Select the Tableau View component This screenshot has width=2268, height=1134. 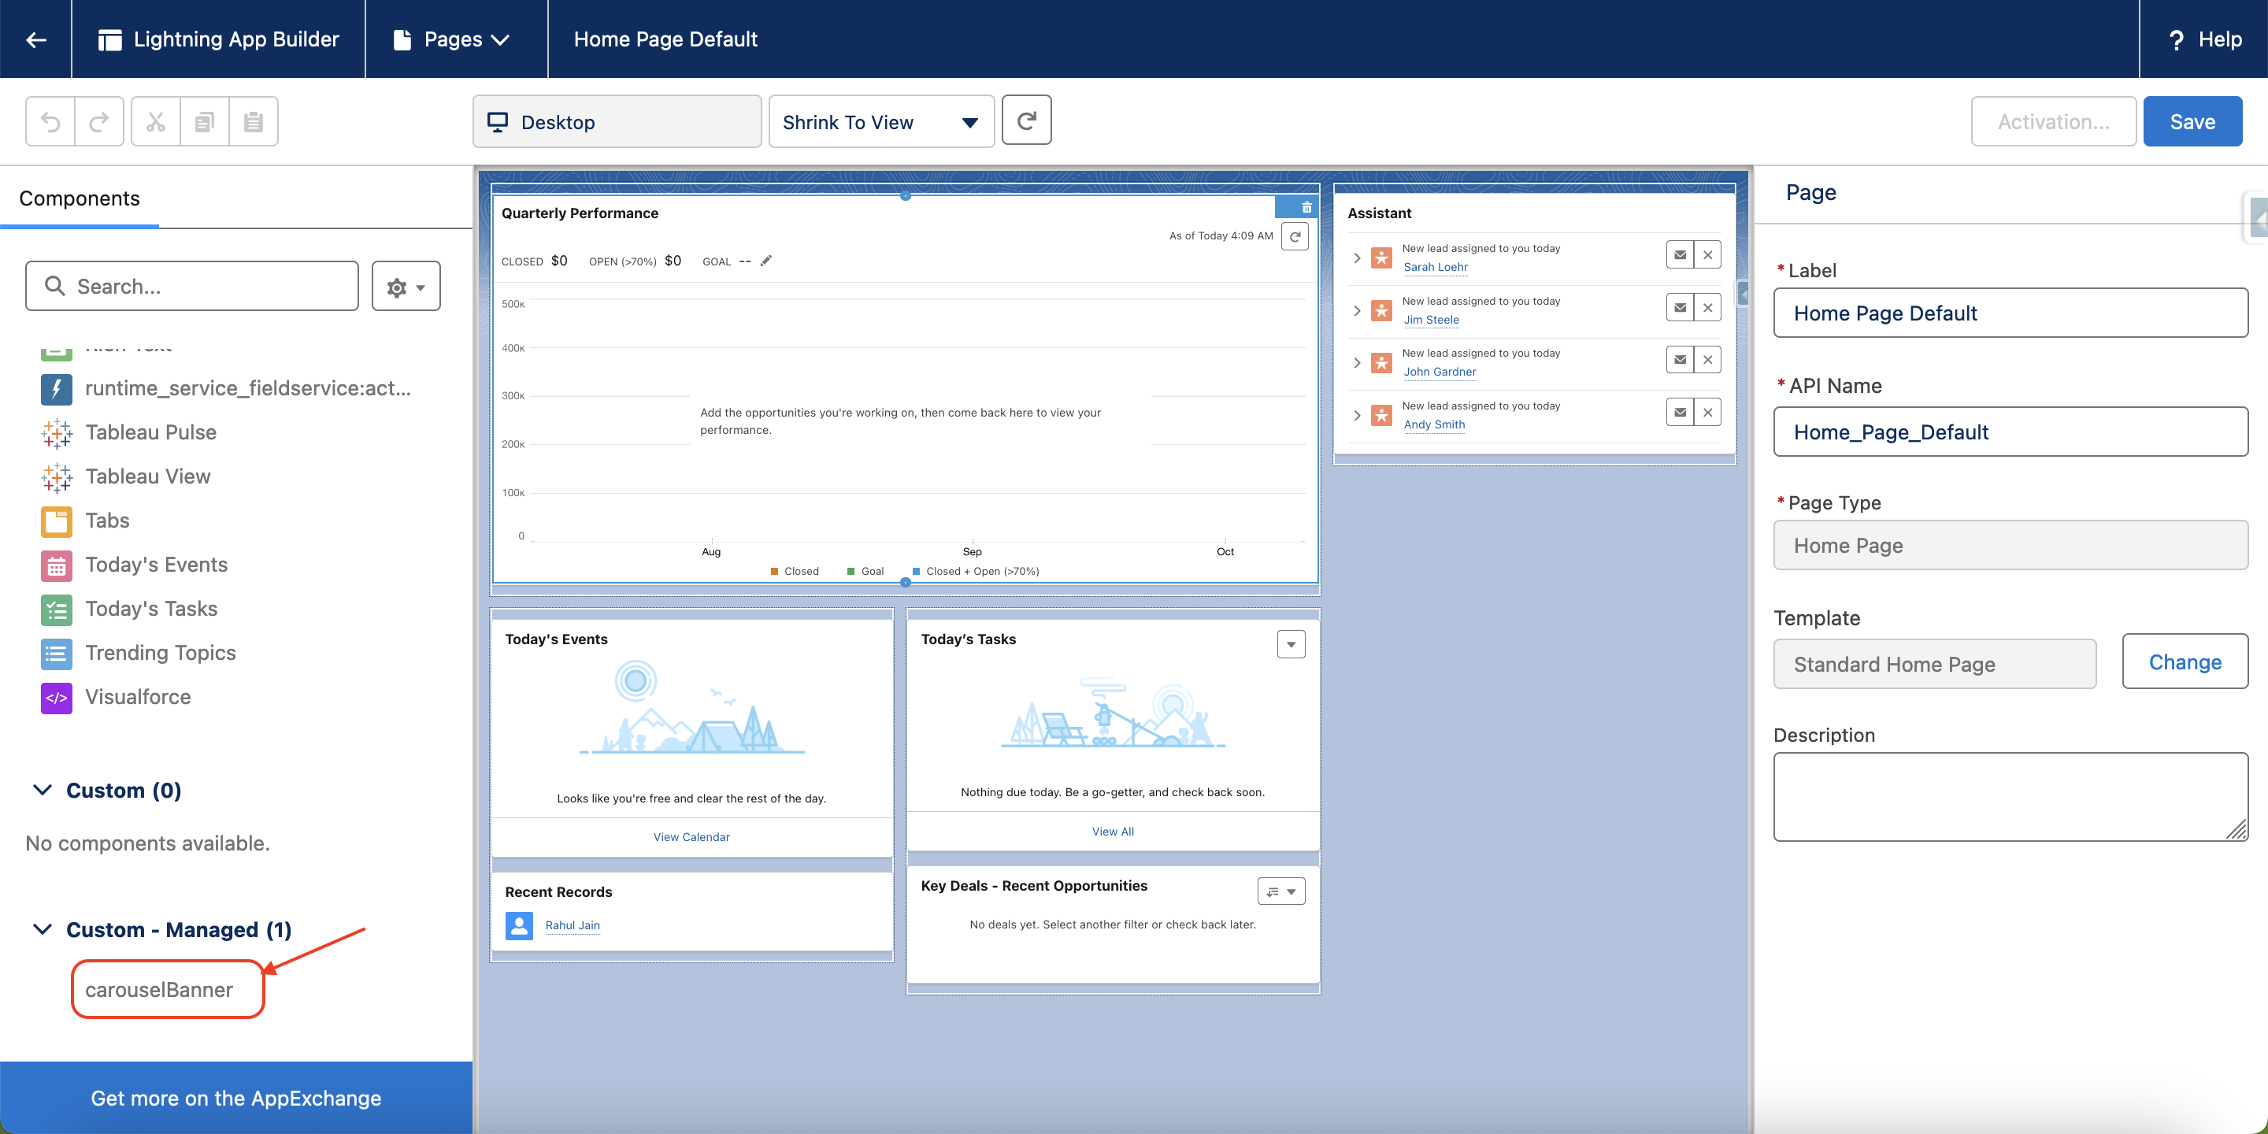[x=126, y=476]
